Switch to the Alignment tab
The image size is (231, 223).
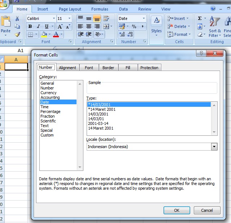click(x=67, y=68)
